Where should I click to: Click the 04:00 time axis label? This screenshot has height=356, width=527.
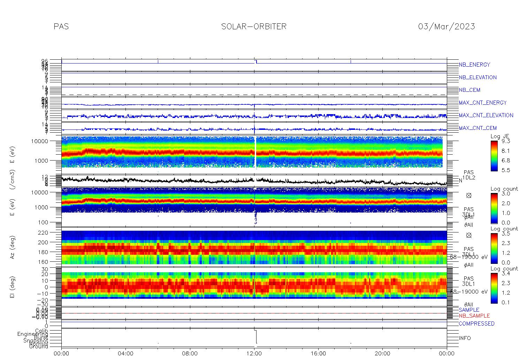[x=125, y=353]
